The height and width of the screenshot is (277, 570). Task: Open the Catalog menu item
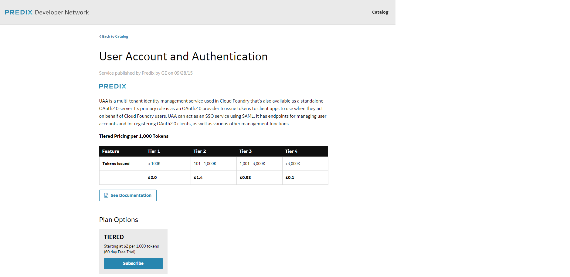pos(380,12)
